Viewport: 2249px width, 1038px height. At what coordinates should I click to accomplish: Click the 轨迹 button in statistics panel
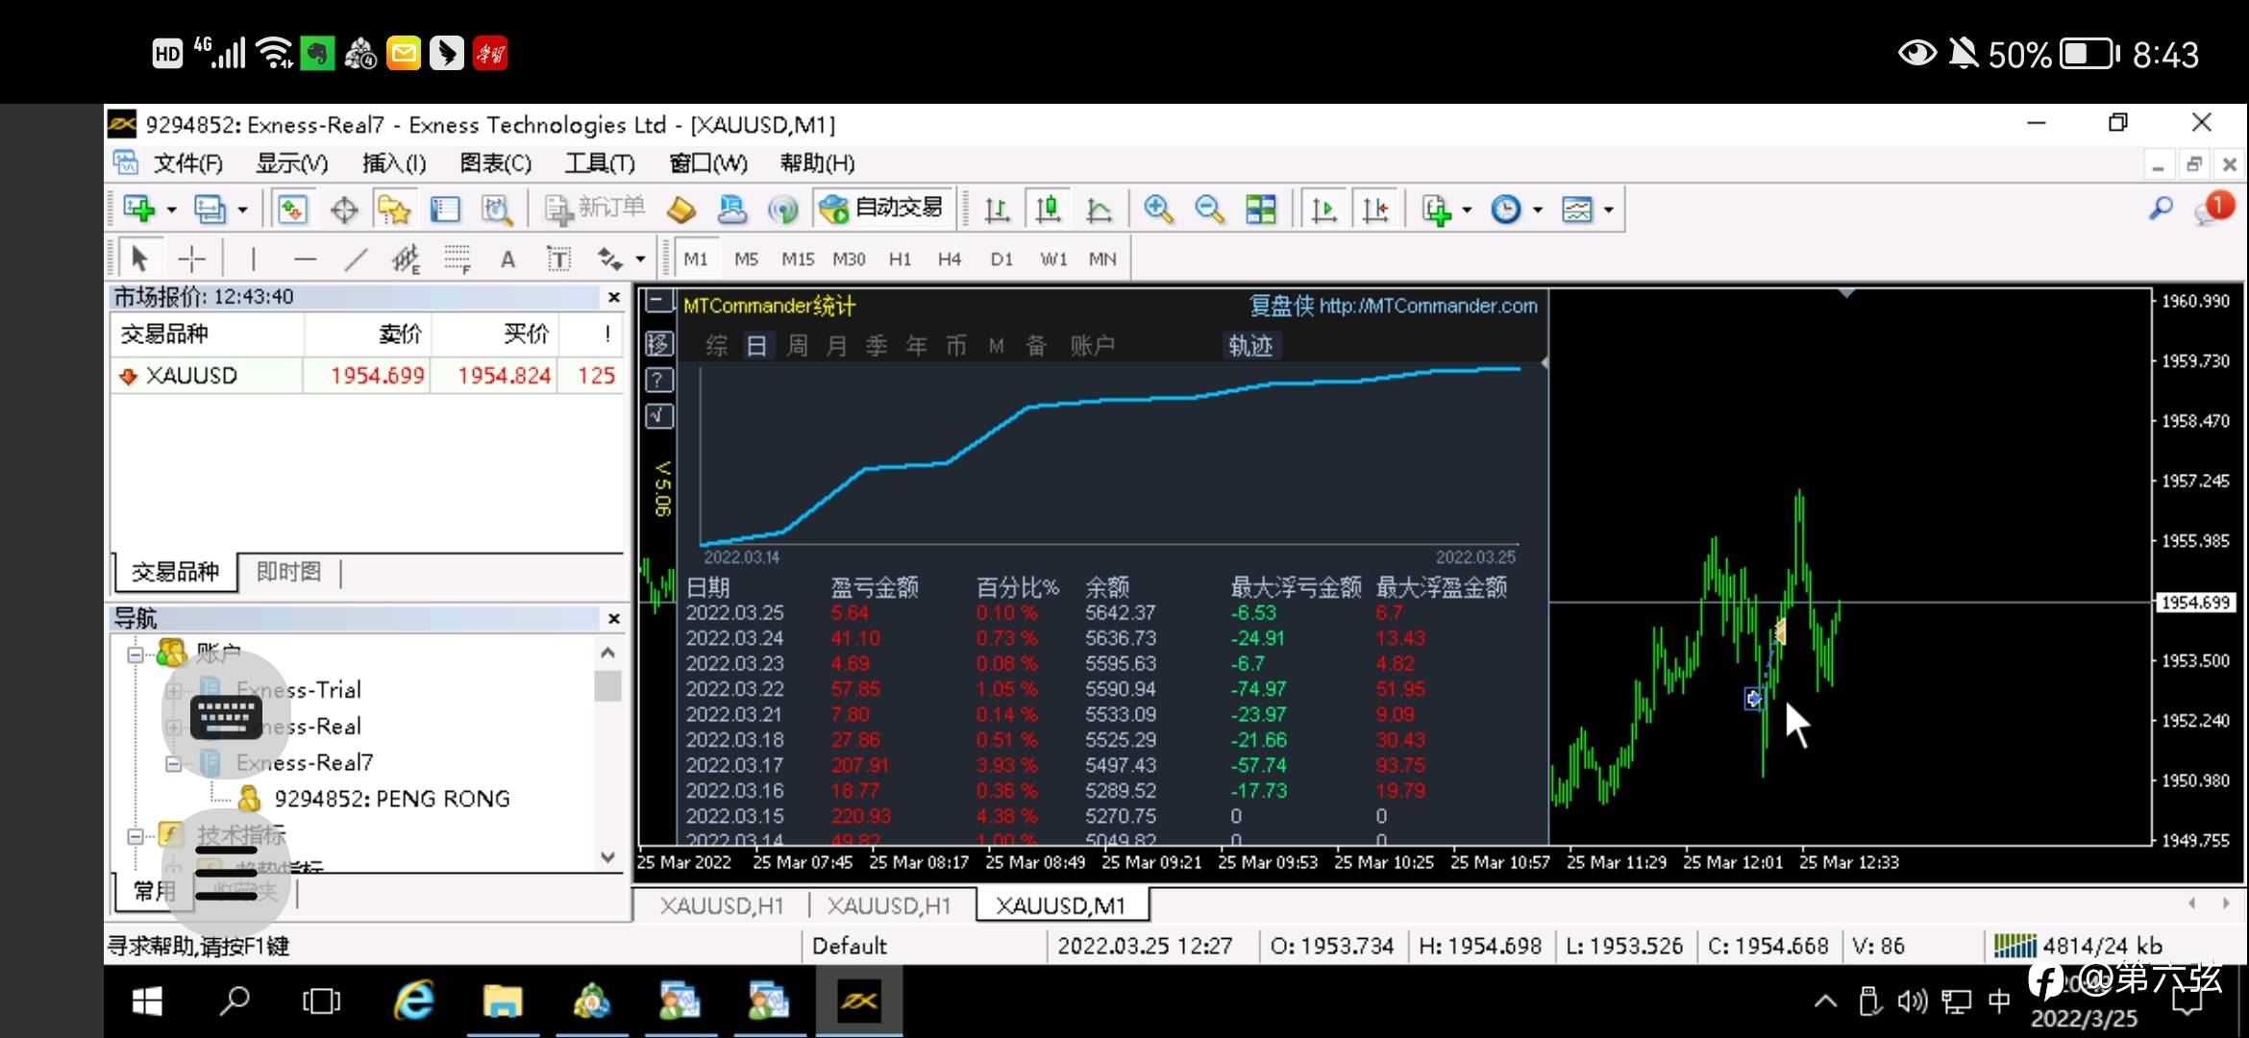(x=1250, y=346)
